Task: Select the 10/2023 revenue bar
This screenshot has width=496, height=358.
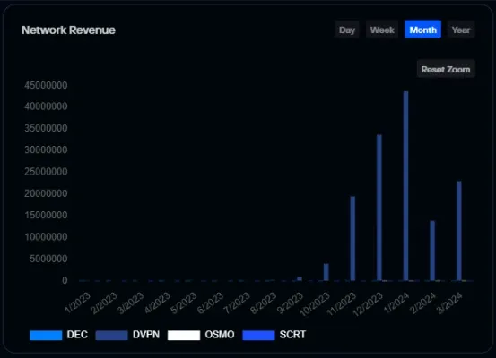Action: pyautogui.click(x=326, y=272)
